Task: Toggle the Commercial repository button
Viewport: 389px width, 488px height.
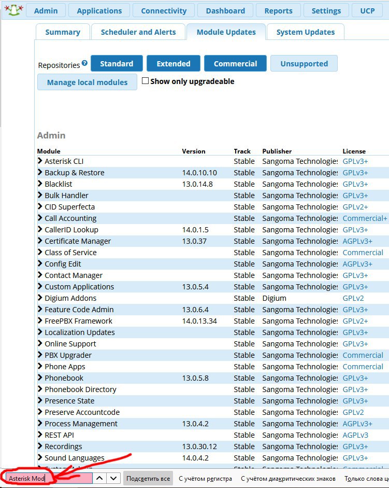Action: (235, 63)
